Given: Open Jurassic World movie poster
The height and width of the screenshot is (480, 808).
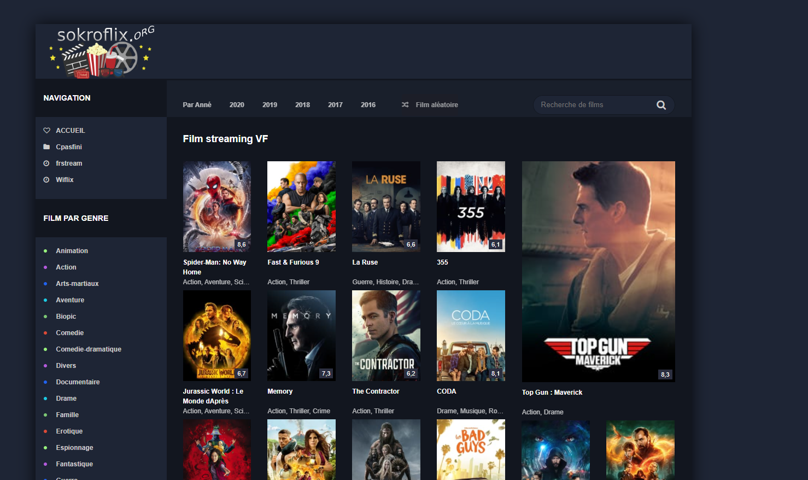Looking at the screenshot, I should coord(217,336).
